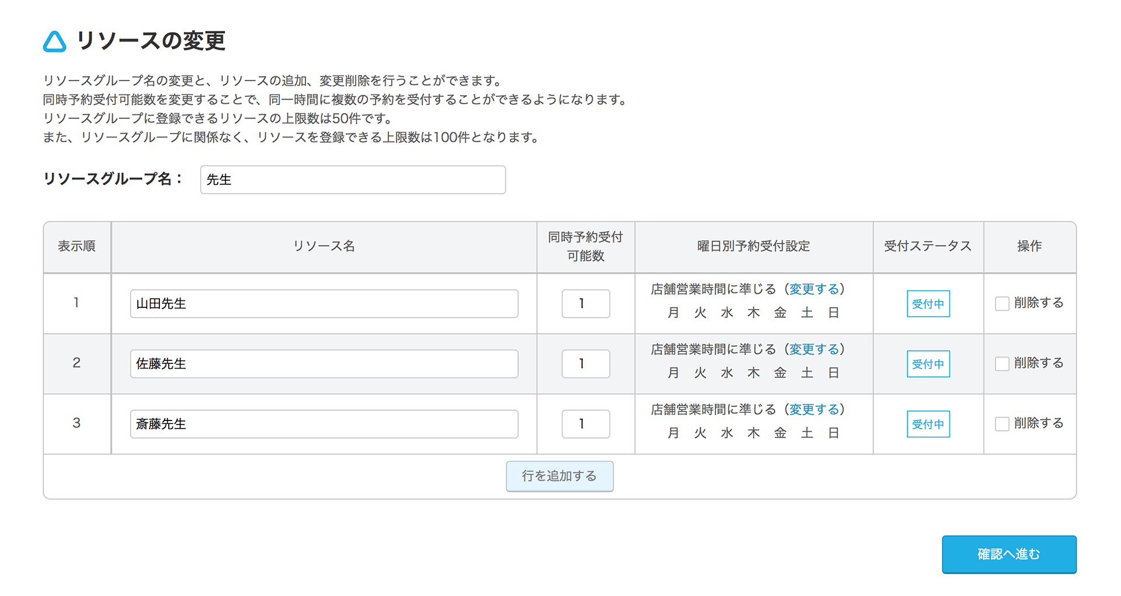This screenshot has height=596, width=1121.
Task: Click the 佐藤先生 resource name field
Action: (x=324, y=364)
